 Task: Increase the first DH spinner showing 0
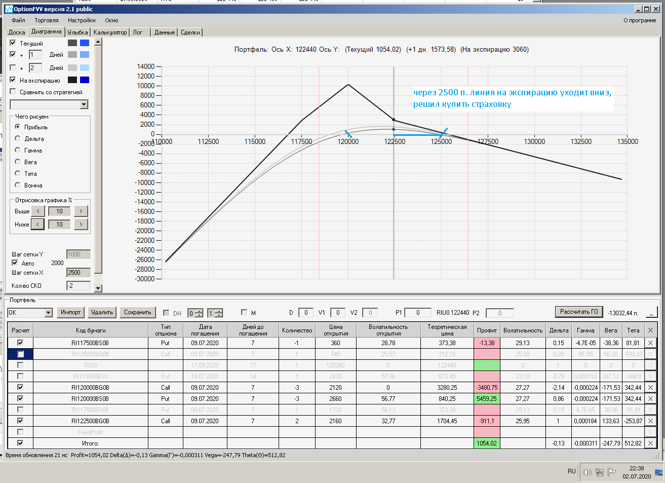[x=200, y=311]
